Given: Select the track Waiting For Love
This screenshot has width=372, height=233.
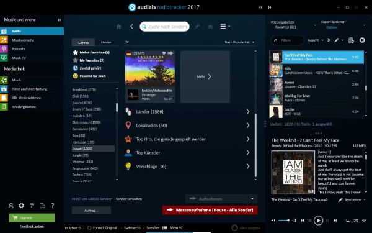Looking at the screenshot, I should tap(316, 98).
